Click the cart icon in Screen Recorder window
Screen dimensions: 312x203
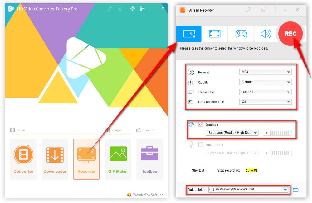(x=263, y=10)
